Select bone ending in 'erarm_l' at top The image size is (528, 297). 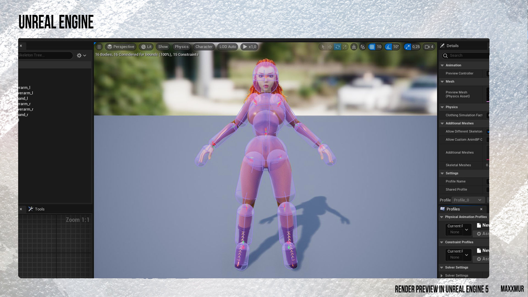click(x=24, y=87)
